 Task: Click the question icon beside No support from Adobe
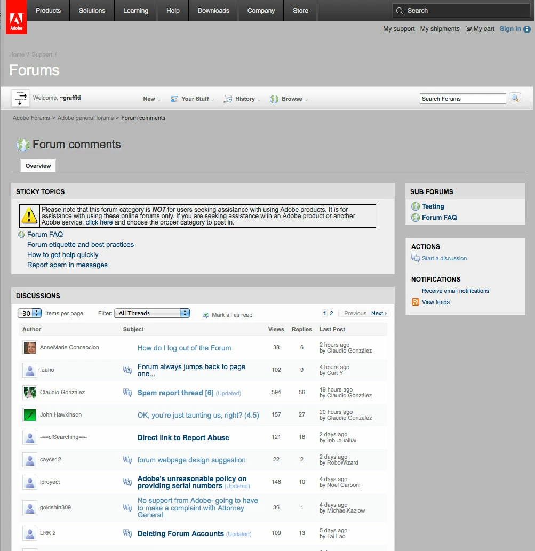(x=127, y=507)
